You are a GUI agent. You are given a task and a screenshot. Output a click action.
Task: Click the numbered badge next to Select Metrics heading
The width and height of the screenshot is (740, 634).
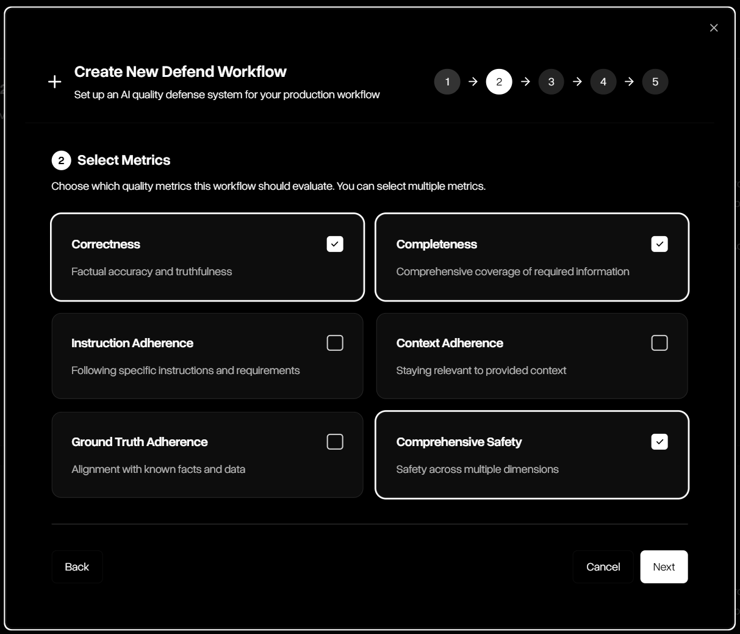pos(60,160)
